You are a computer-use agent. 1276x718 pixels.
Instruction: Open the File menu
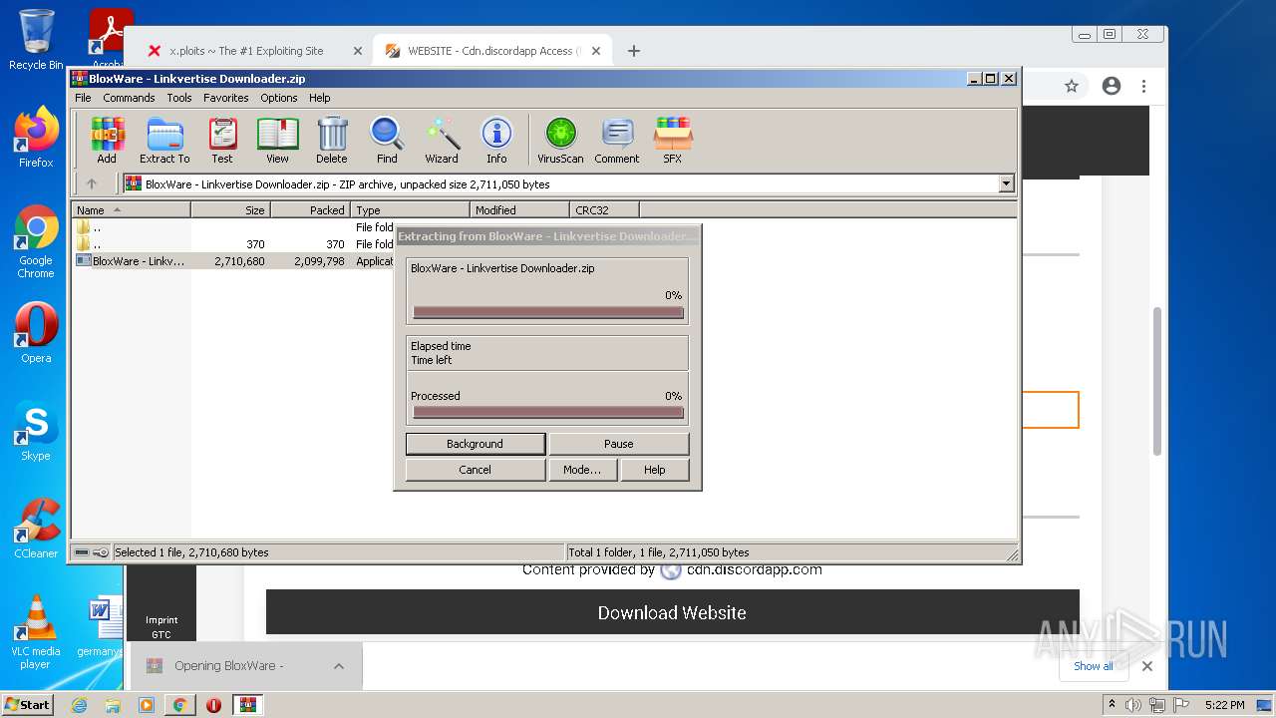coord(83,98)
